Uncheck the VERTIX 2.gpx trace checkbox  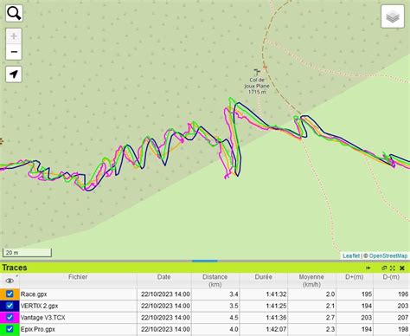(10, 306)
